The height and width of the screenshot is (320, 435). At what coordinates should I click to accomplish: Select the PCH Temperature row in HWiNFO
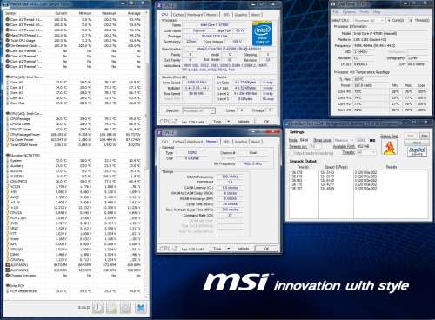[x=74, y=291]
